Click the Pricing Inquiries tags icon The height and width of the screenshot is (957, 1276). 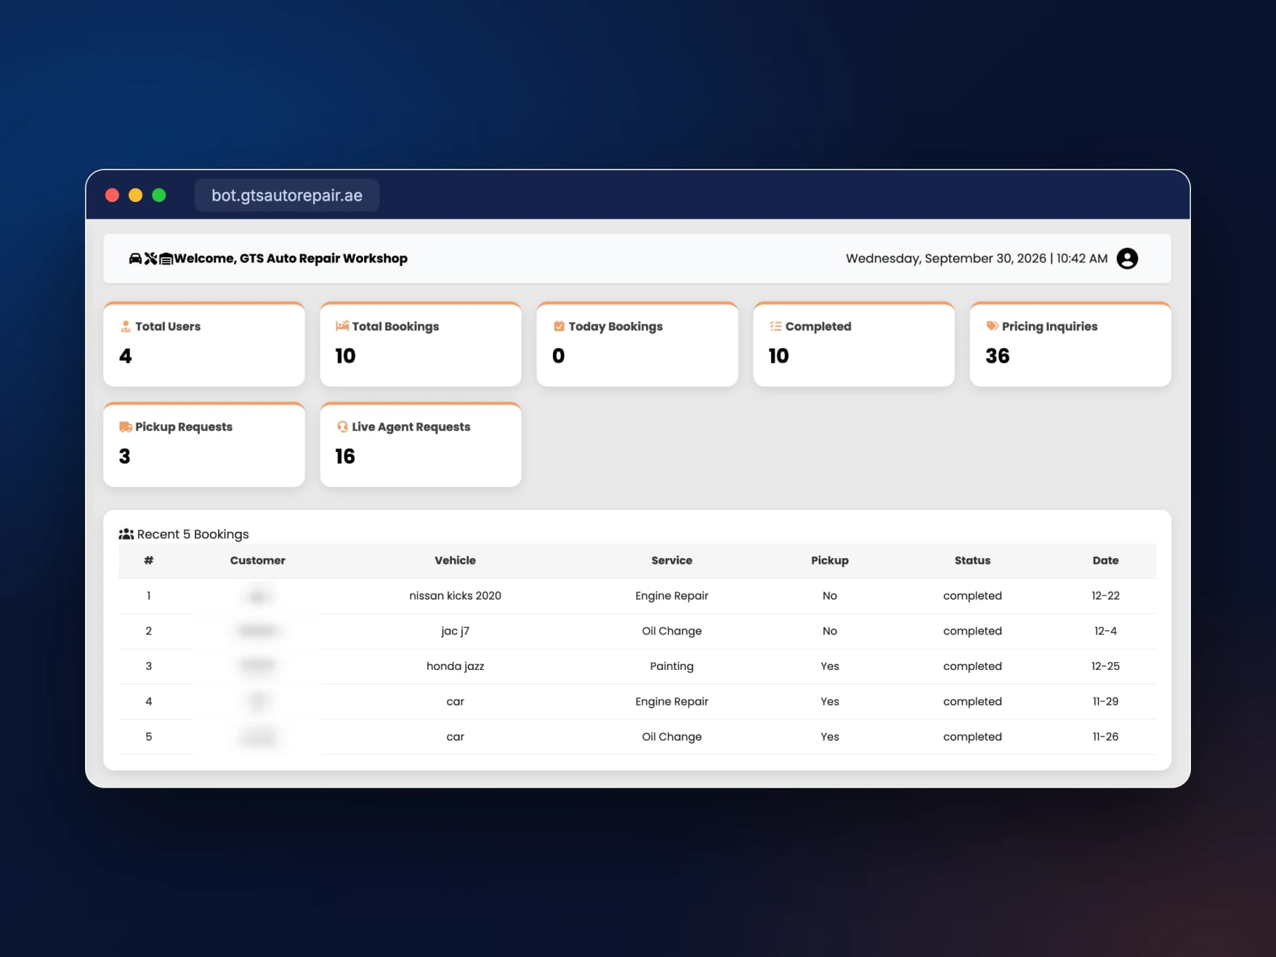992,326
